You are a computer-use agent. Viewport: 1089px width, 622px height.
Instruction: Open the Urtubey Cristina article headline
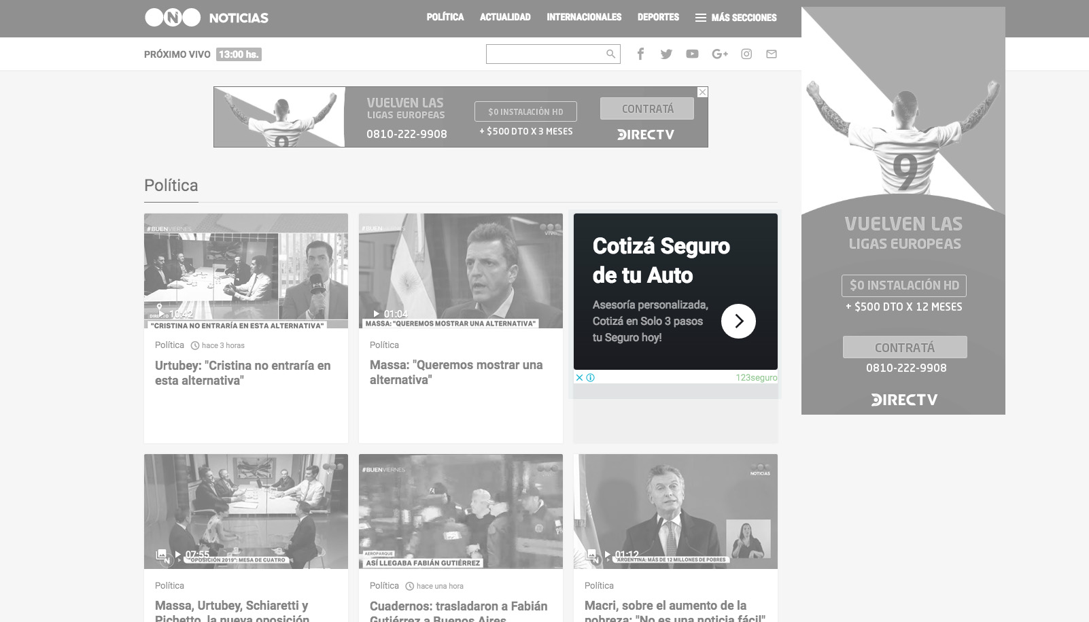243,373
